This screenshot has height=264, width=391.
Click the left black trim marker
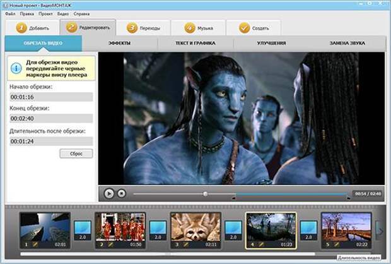(x=233, y=198)
